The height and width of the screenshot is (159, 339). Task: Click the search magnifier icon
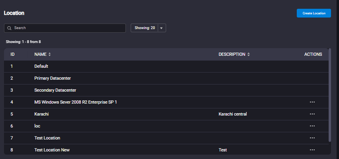pos(9,28)
